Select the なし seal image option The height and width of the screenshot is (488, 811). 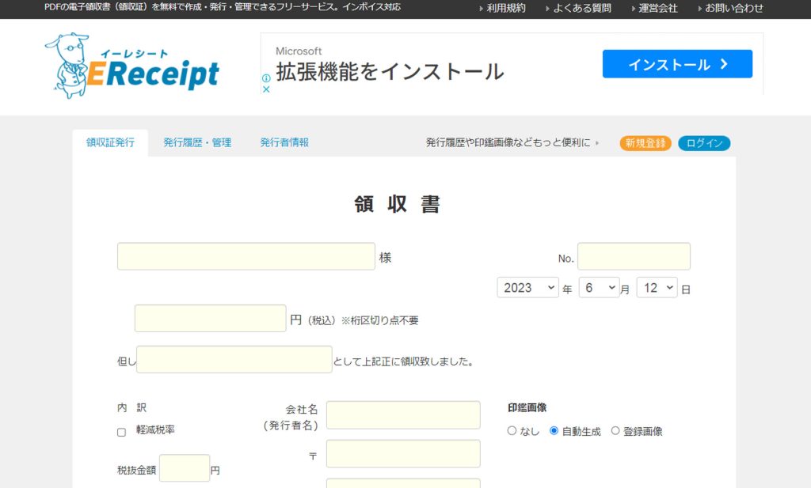click(x=512, y=431)
